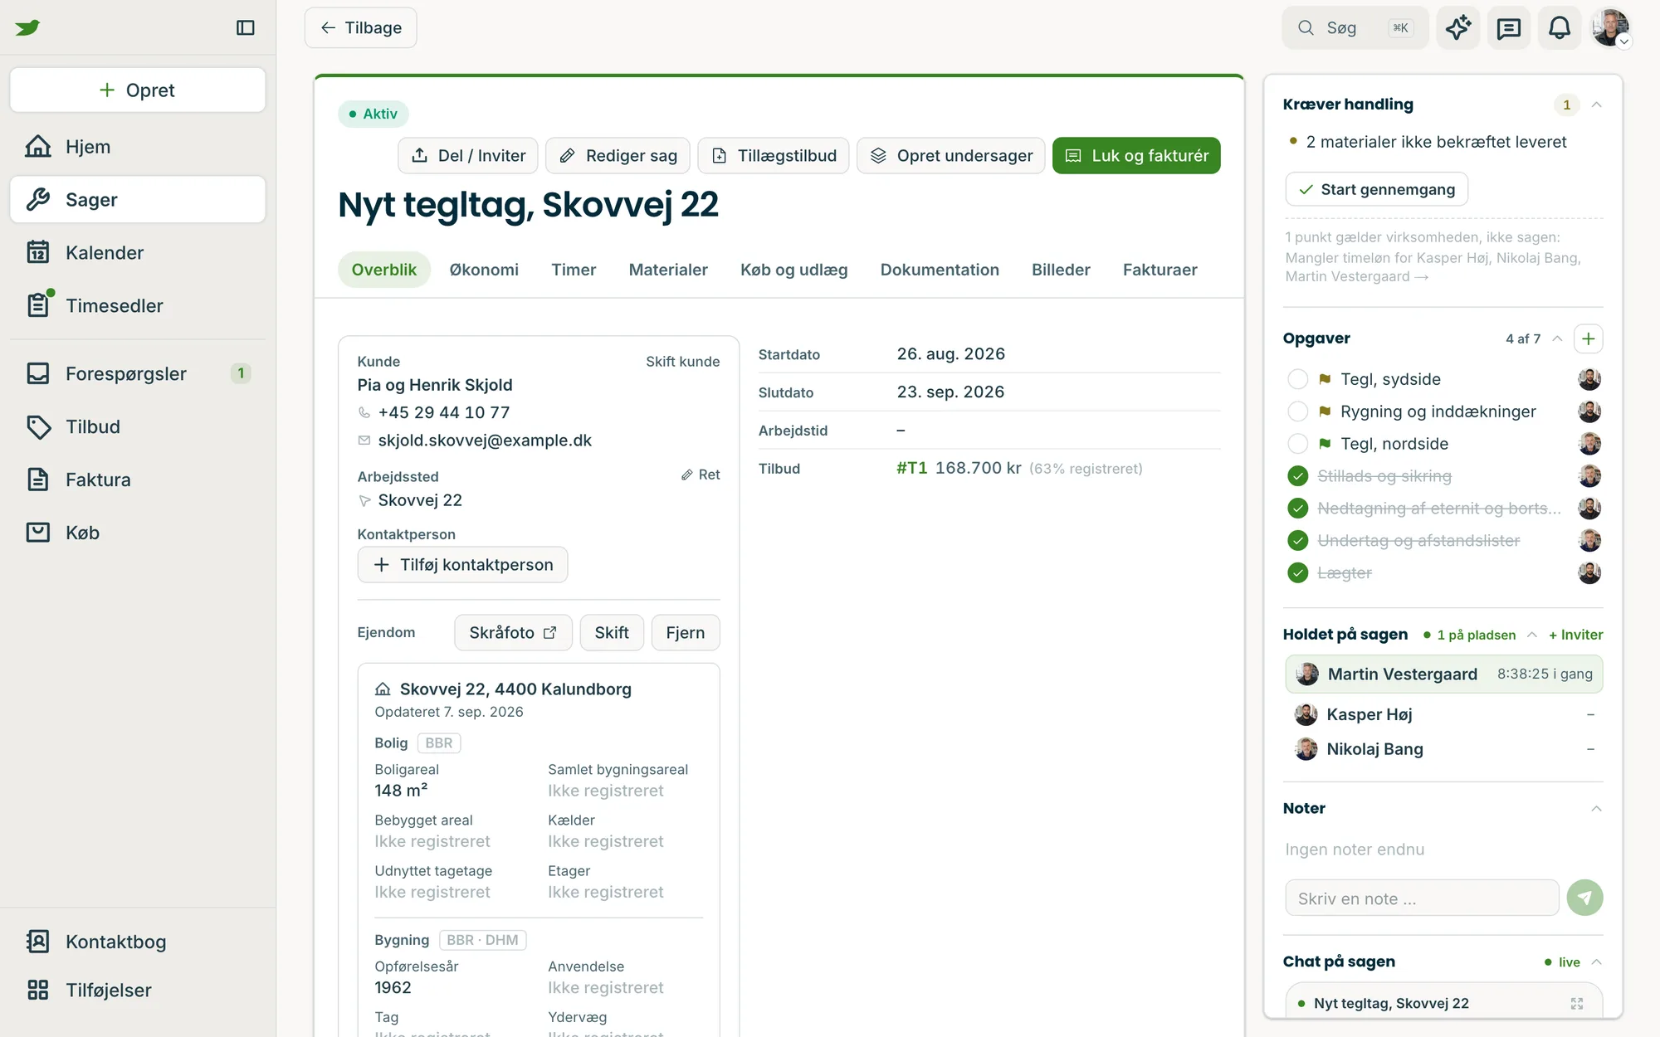The height and width of the screenshot is (1037, 1660).
Task: Collapse the Kræver handling section
Action: (1596, 105)
